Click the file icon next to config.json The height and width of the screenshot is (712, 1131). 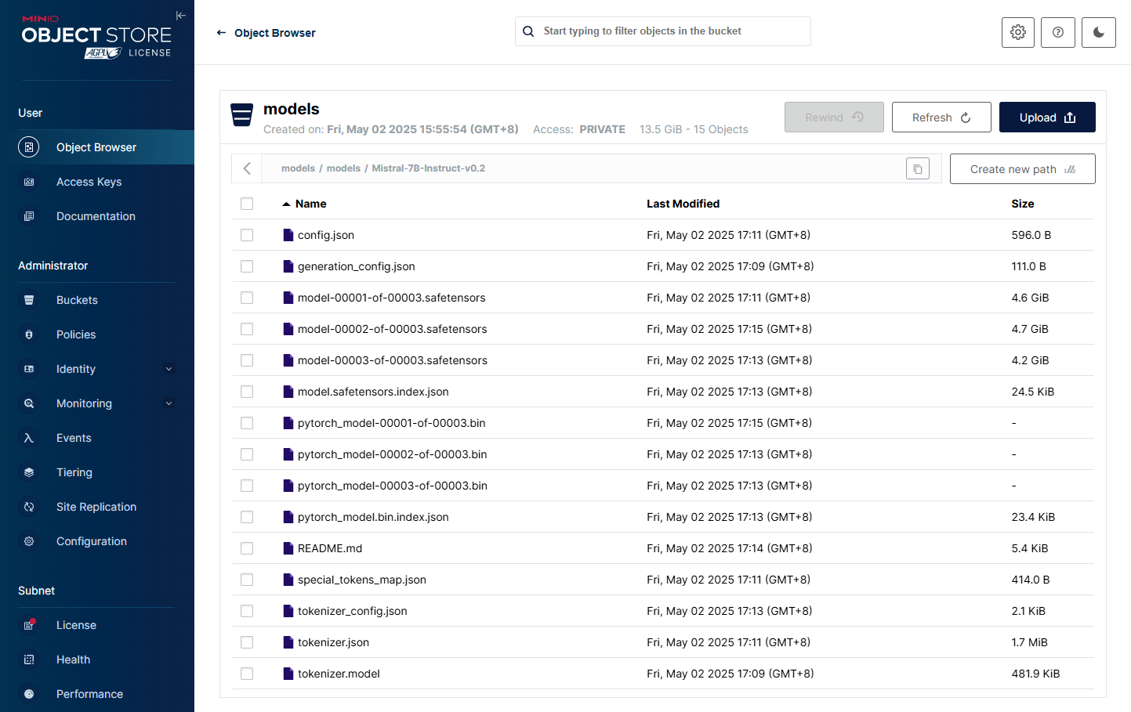point(288,235)
